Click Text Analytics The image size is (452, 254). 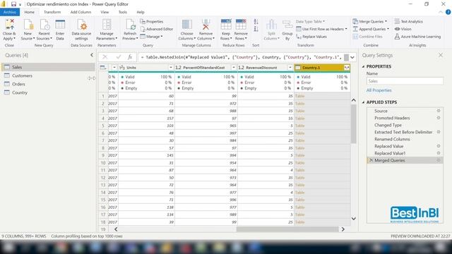pos(409,22)
